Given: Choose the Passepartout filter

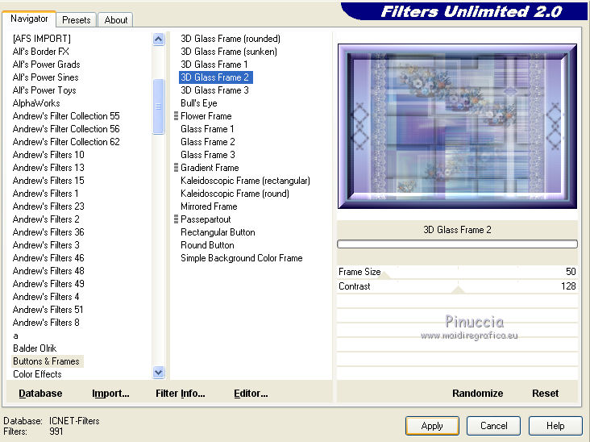Looking at the screenshot, I should point(206,219).
